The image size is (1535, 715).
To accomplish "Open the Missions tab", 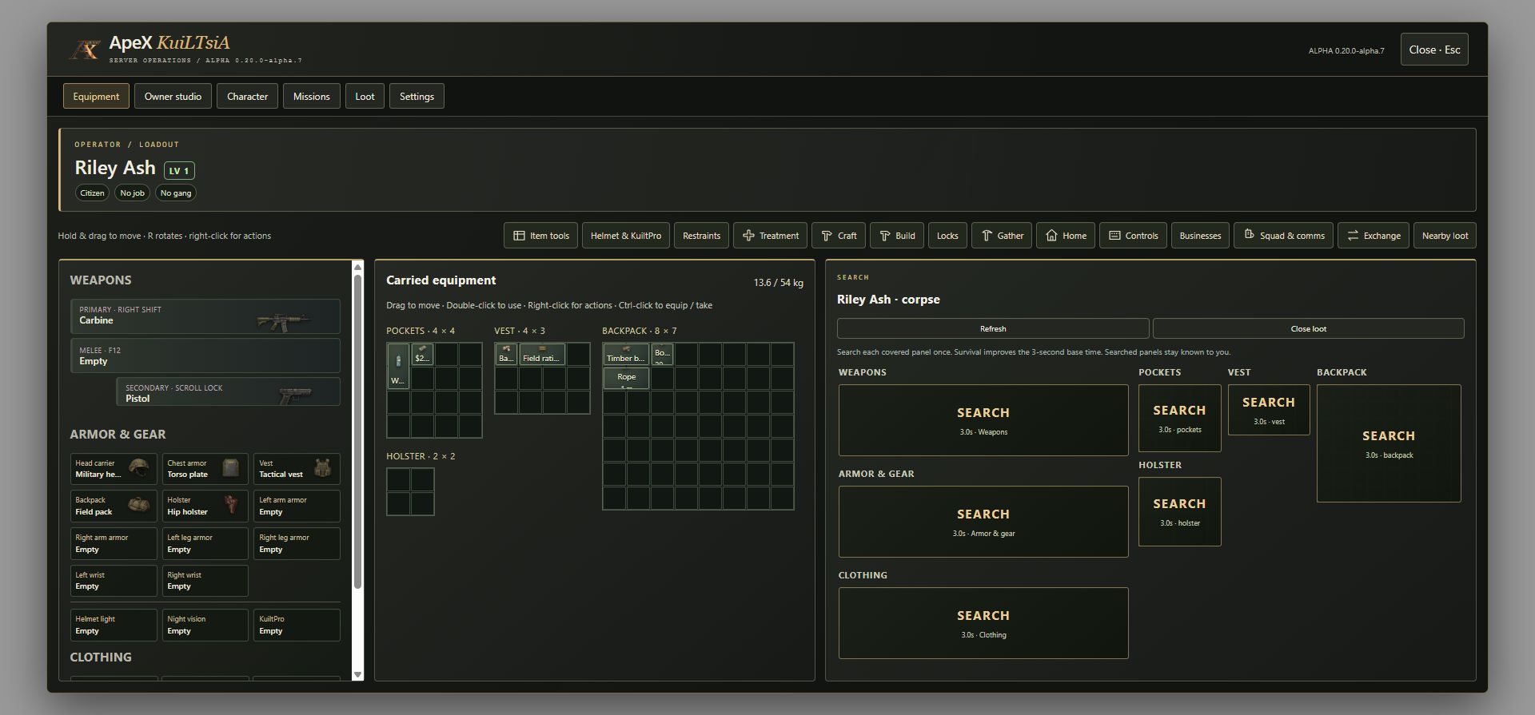I will [x=311, y=97].
